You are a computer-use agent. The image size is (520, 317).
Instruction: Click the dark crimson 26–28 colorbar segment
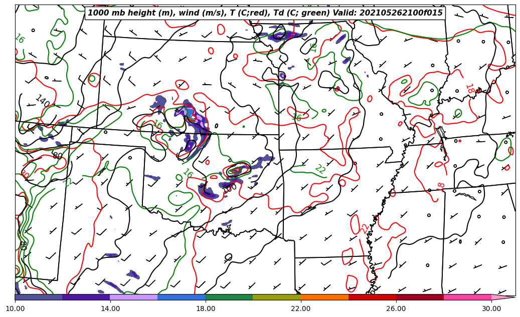click(420, 297)
